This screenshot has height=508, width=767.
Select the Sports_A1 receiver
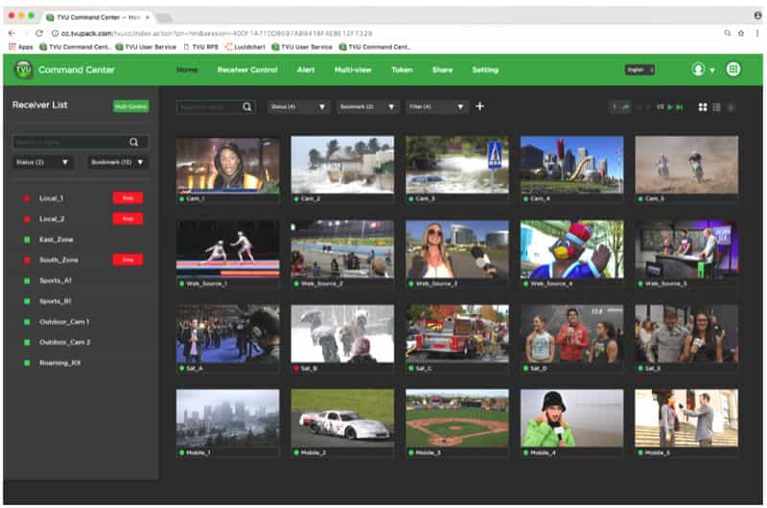[x=56, y=281]
